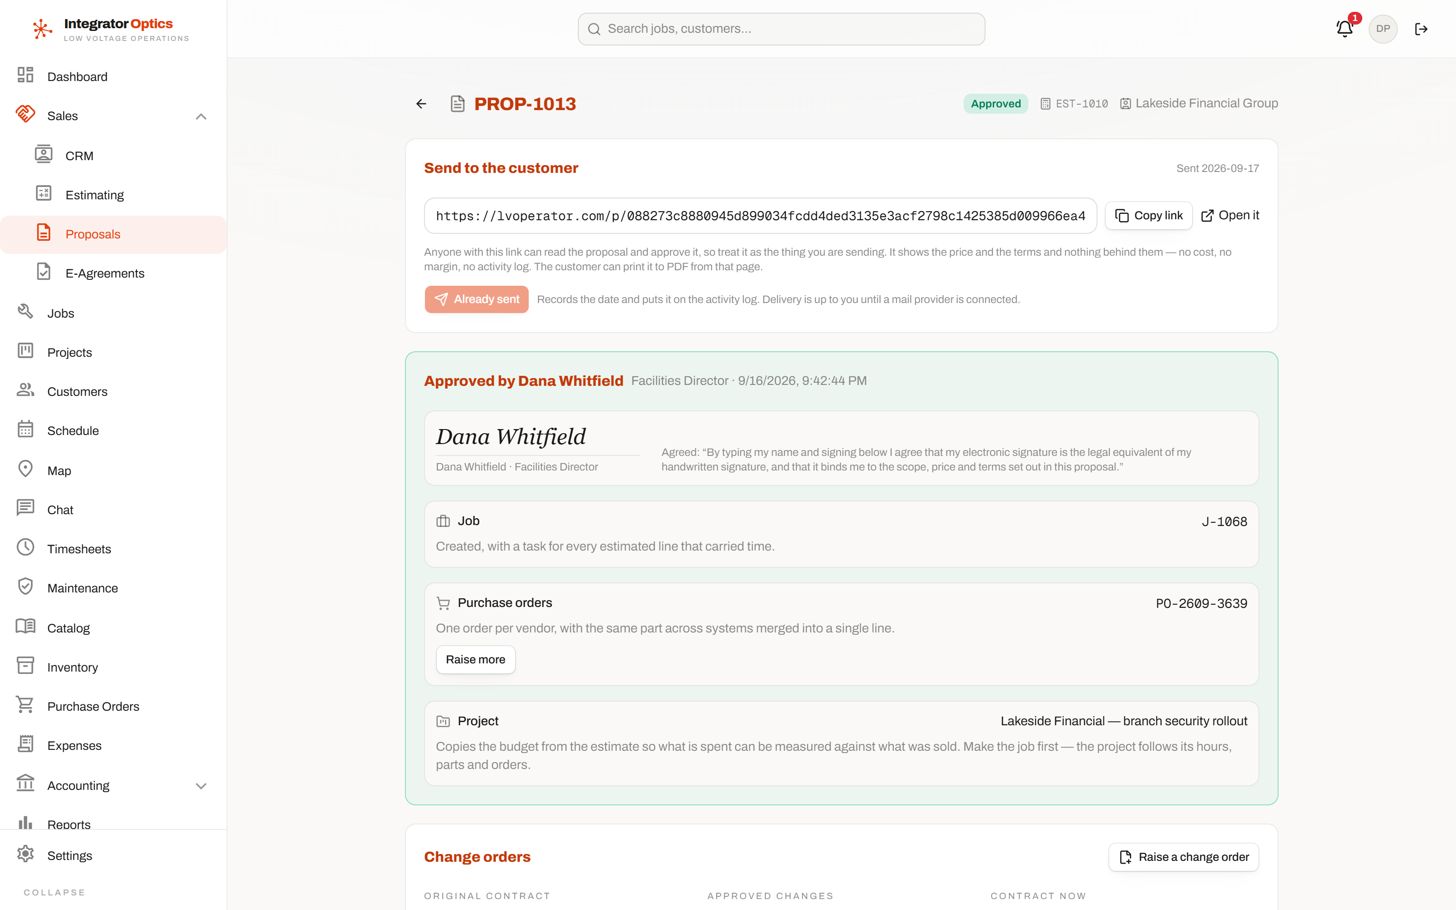Open the Maintenance shield icon

tap(25, 586)
